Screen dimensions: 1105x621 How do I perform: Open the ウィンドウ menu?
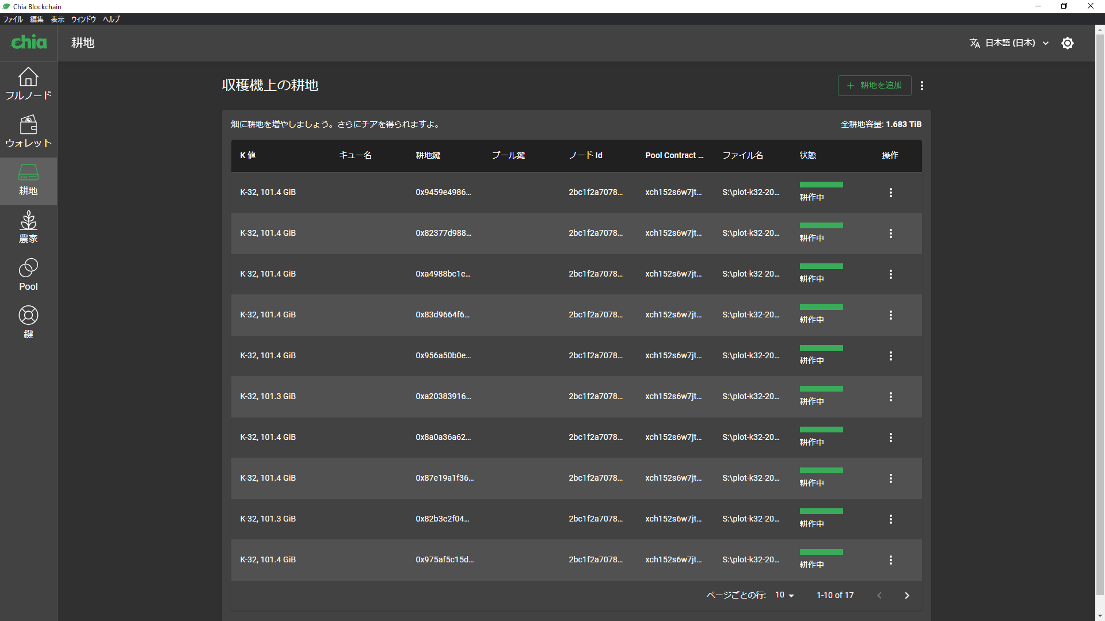coord(83,19)
